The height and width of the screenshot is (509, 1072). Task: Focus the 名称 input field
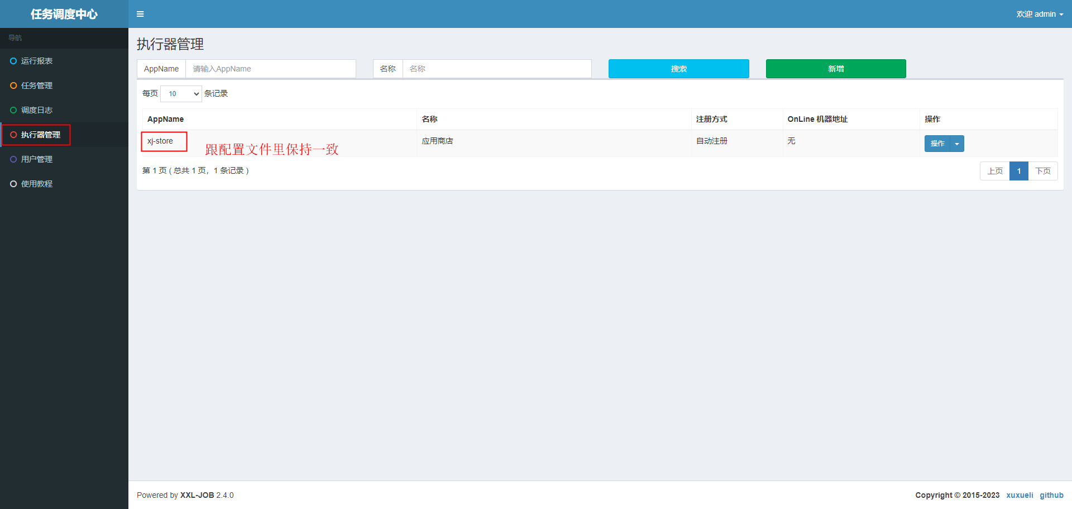point(497,69)
